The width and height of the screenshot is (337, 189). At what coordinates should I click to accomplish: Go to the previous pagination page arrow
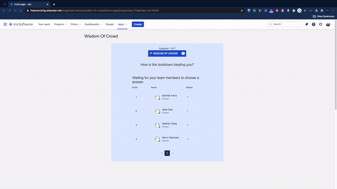click(162, 153)
